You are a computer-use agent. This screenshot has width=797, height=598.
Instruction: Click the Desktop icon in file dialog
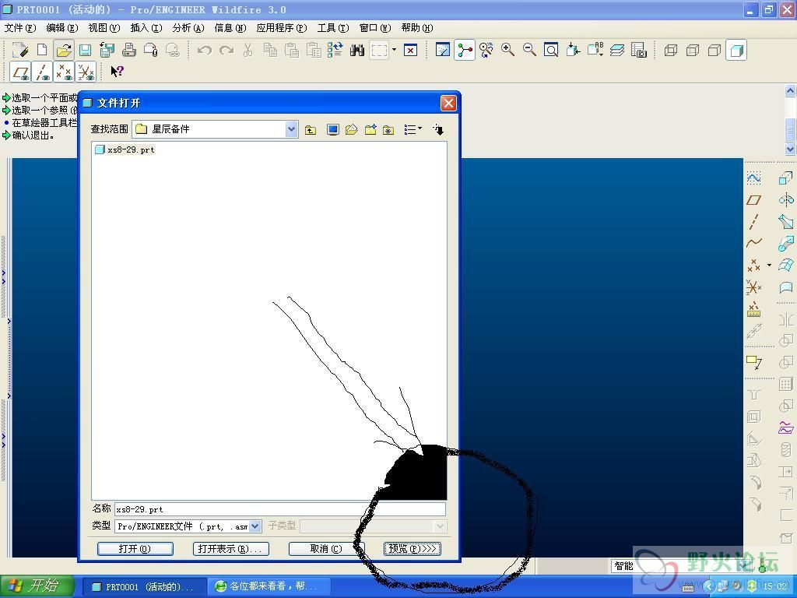[333, 130]
